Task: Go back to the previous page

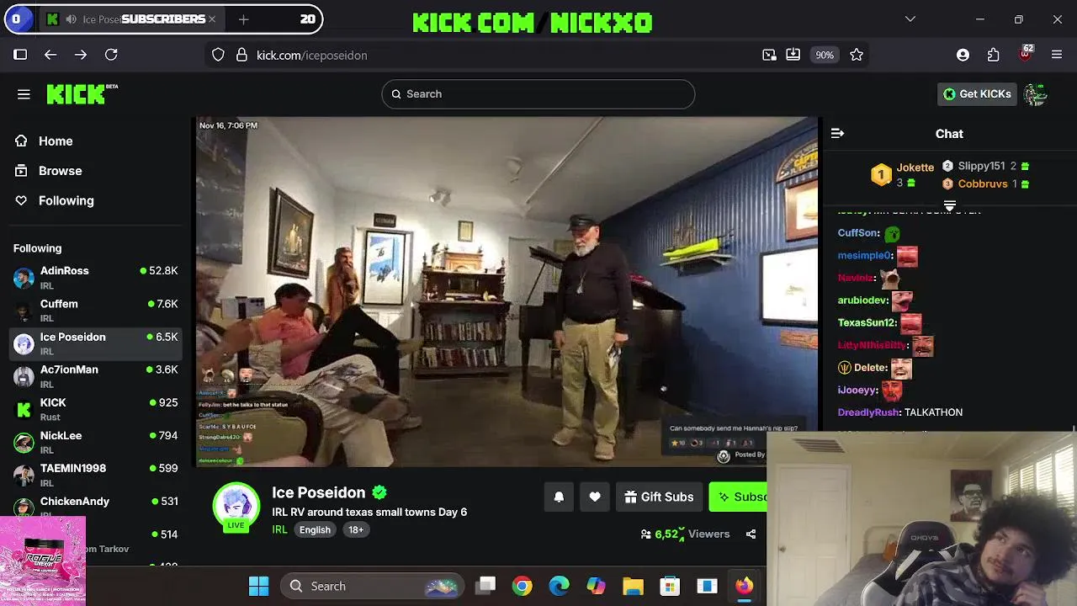Action: click(50, 55)
